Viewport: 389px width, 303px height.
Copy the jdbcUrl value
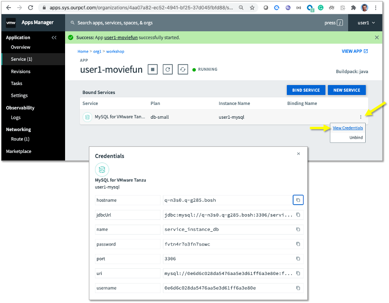298,215
